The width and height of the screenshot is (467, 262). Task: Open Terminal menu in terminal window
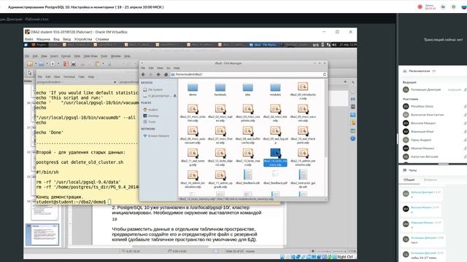pos(69,76)
